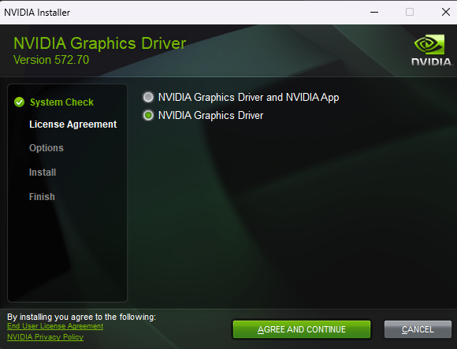Viewport: 457px width, 349px height.
Task: Click Agree and Continue button
Action: (302, 329)
